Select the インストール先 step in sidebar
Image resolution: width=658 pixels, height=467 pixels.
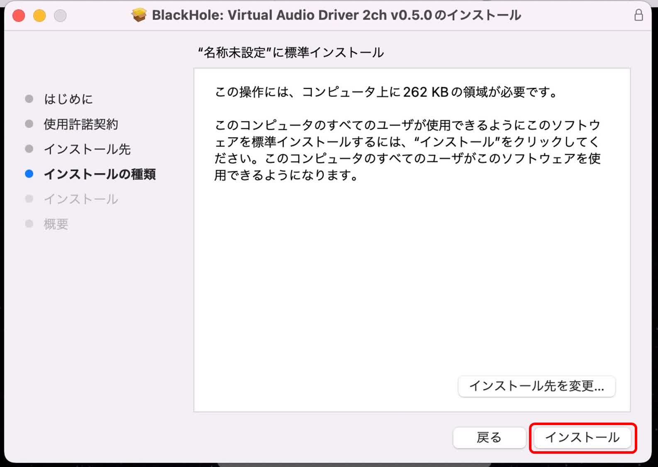(x=87, y=149)
